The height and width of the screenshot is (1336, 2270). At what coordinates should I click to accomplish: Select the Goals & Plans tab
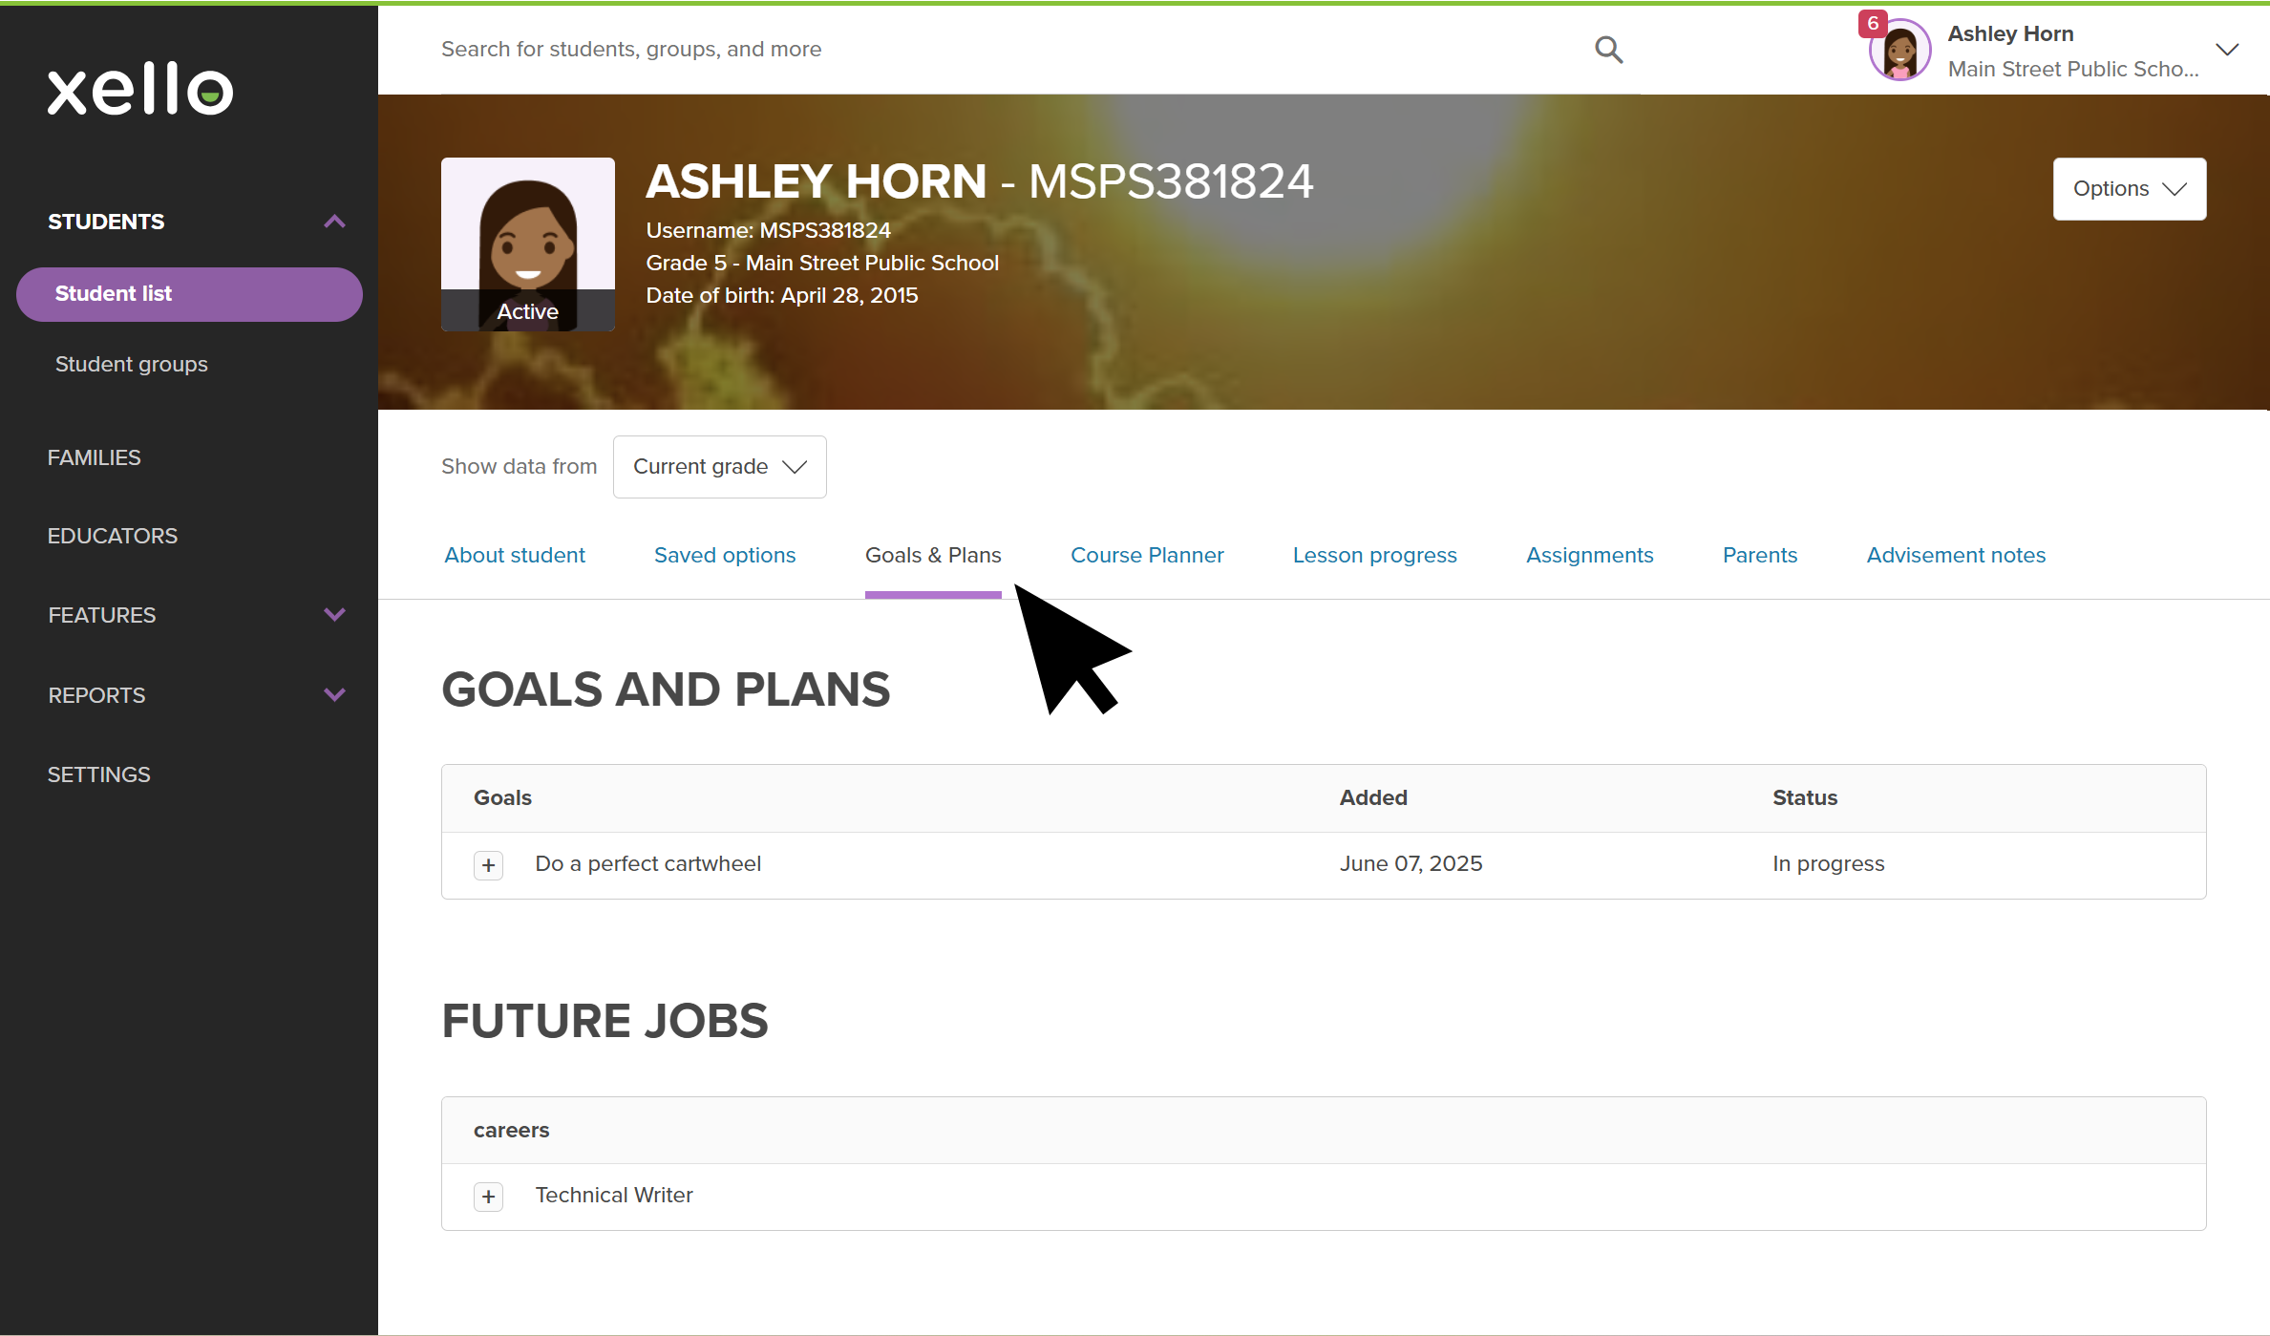click(x=933, y=555)
